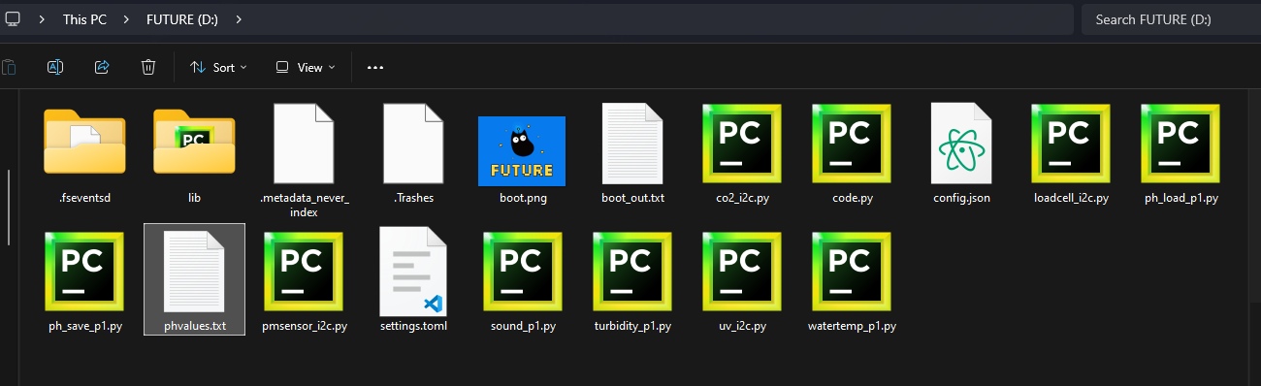
Task: Select the co2_i2c.py PyCharm icon
Action: [742, 144]
